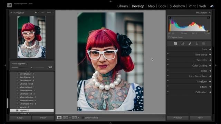This screenshot has height=124, width=221.
Task: Toggle the Soft Proofing checkbox
Action: [83, 117]
